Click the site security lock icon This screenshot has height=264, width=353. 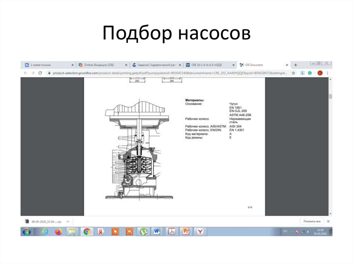click(x=49, y=73)
